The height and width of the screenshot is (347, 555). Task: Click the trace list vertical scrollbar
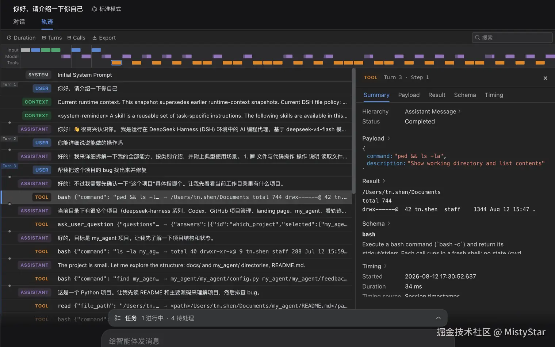(x=353, y=131)
